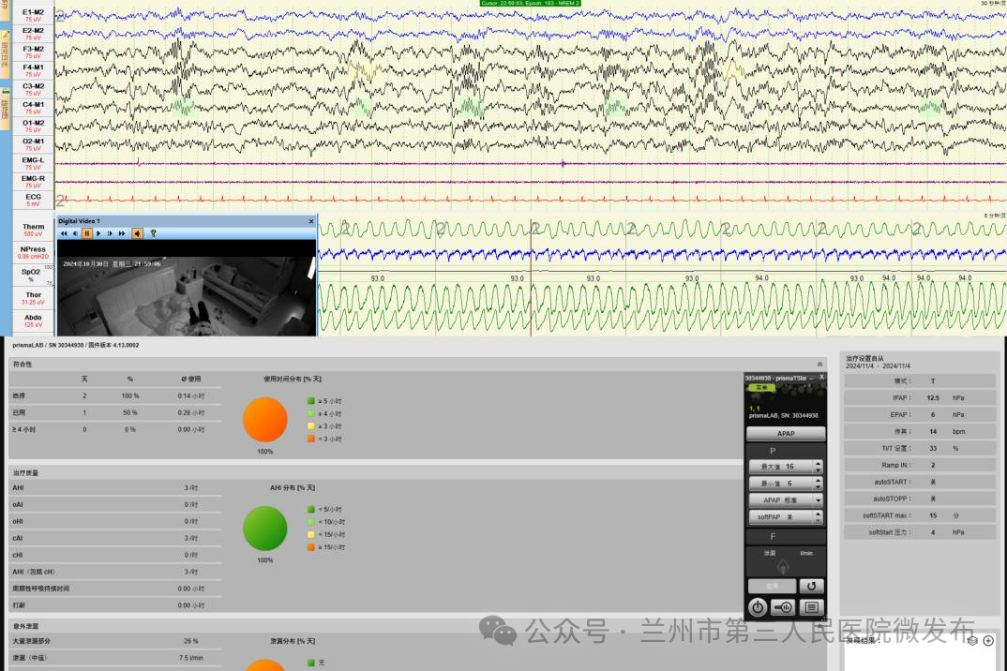Click the device alarm icon in prismaTS
The width and height of the screenshot is (1007, 671).
point(782,607)
